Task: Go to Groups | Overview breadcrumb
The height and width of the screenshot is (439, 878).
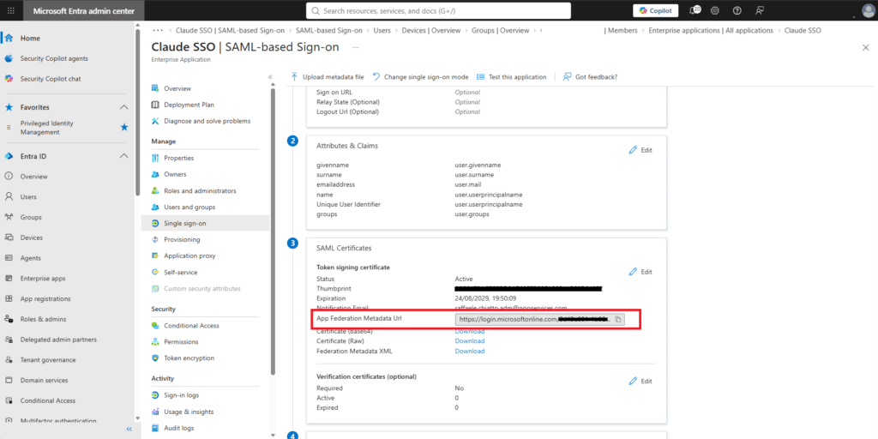Action: pos(500,30)
